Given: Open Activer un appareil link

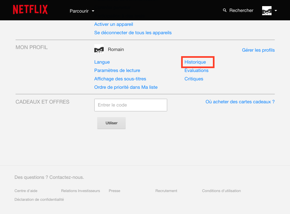Looking at the screenshot, I should pos(113,24).
